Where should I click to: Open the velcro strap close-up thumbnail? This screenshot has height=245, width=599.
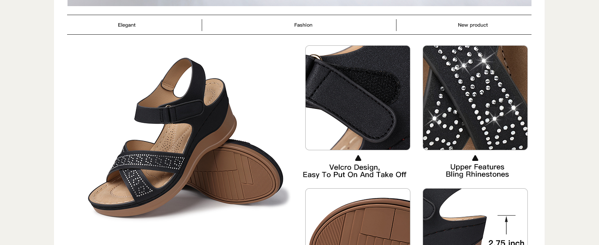click(358, 98)
